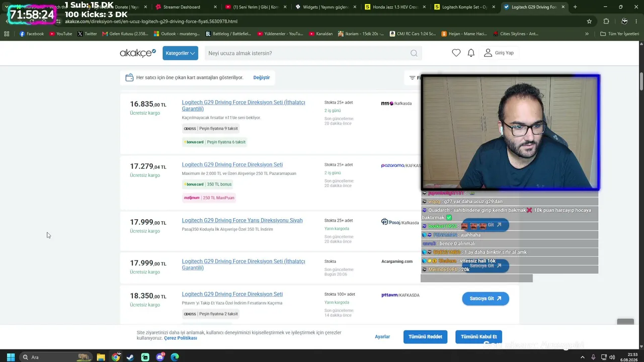Open Outlook bookmark
The height and width of the screenshot is (362, 644).
pos(176,34)
